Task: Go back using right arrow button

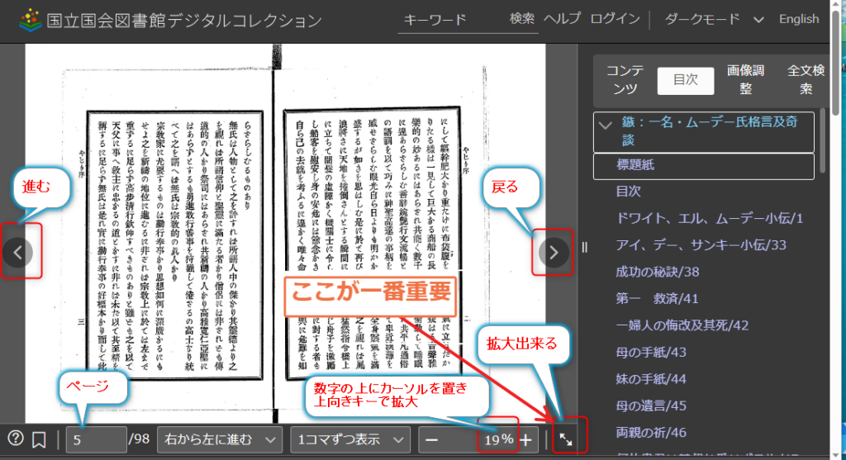Action: [554, 252]
